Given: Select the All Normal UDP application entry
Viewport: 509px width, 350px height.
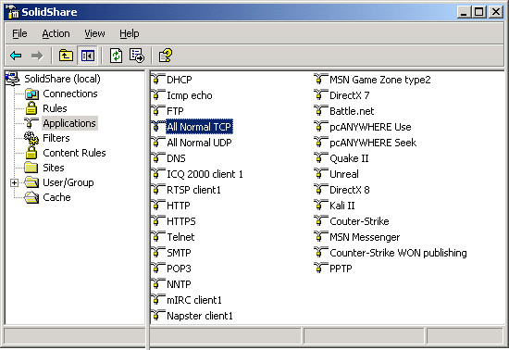Looking at the screenshot, I should (199, 143).
